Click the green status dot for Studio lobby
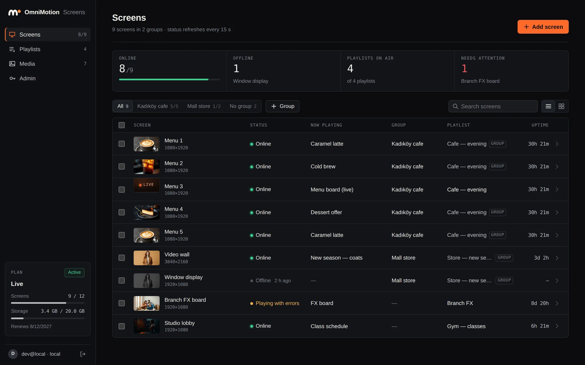585x365 pixels. [252, 326]
